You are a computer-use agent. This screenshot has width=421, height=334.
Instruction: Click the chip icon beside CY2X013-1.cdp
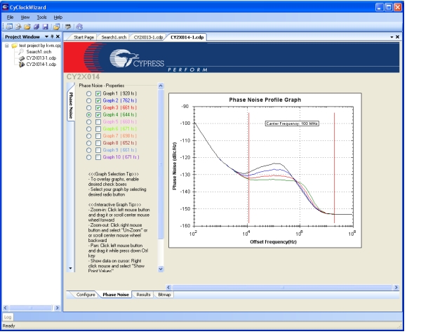tap(22, 58)
